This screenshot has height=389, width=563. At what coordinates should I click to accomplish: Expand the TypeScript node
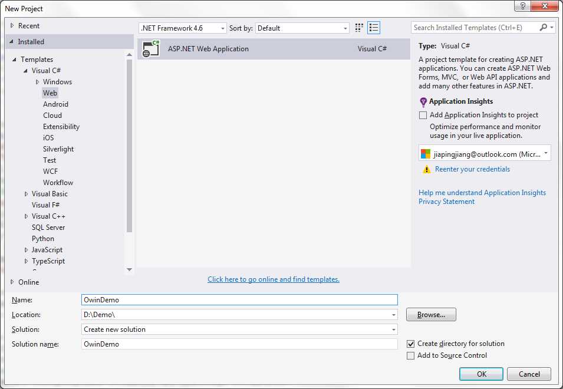click(x=26, y=261)
